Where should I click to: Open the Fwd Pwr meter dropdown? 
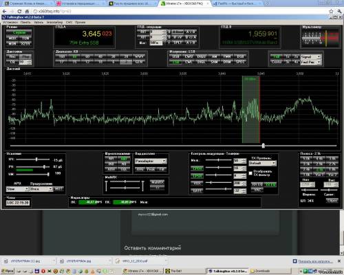point(311,62)
